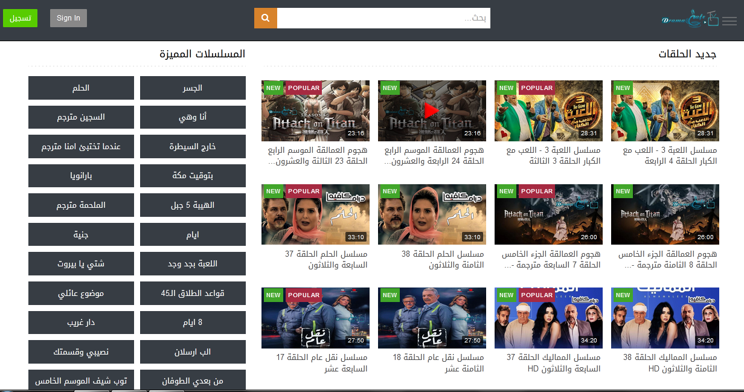Open thumbnail of اللعبة 3 الحلقة 3
Screen dimensions: 744x392
[548, 111]
